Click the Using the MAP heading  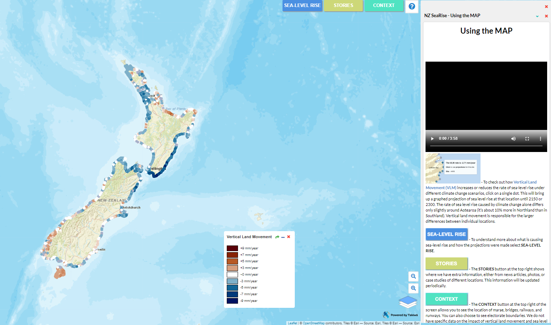click(x=486, y=31)
